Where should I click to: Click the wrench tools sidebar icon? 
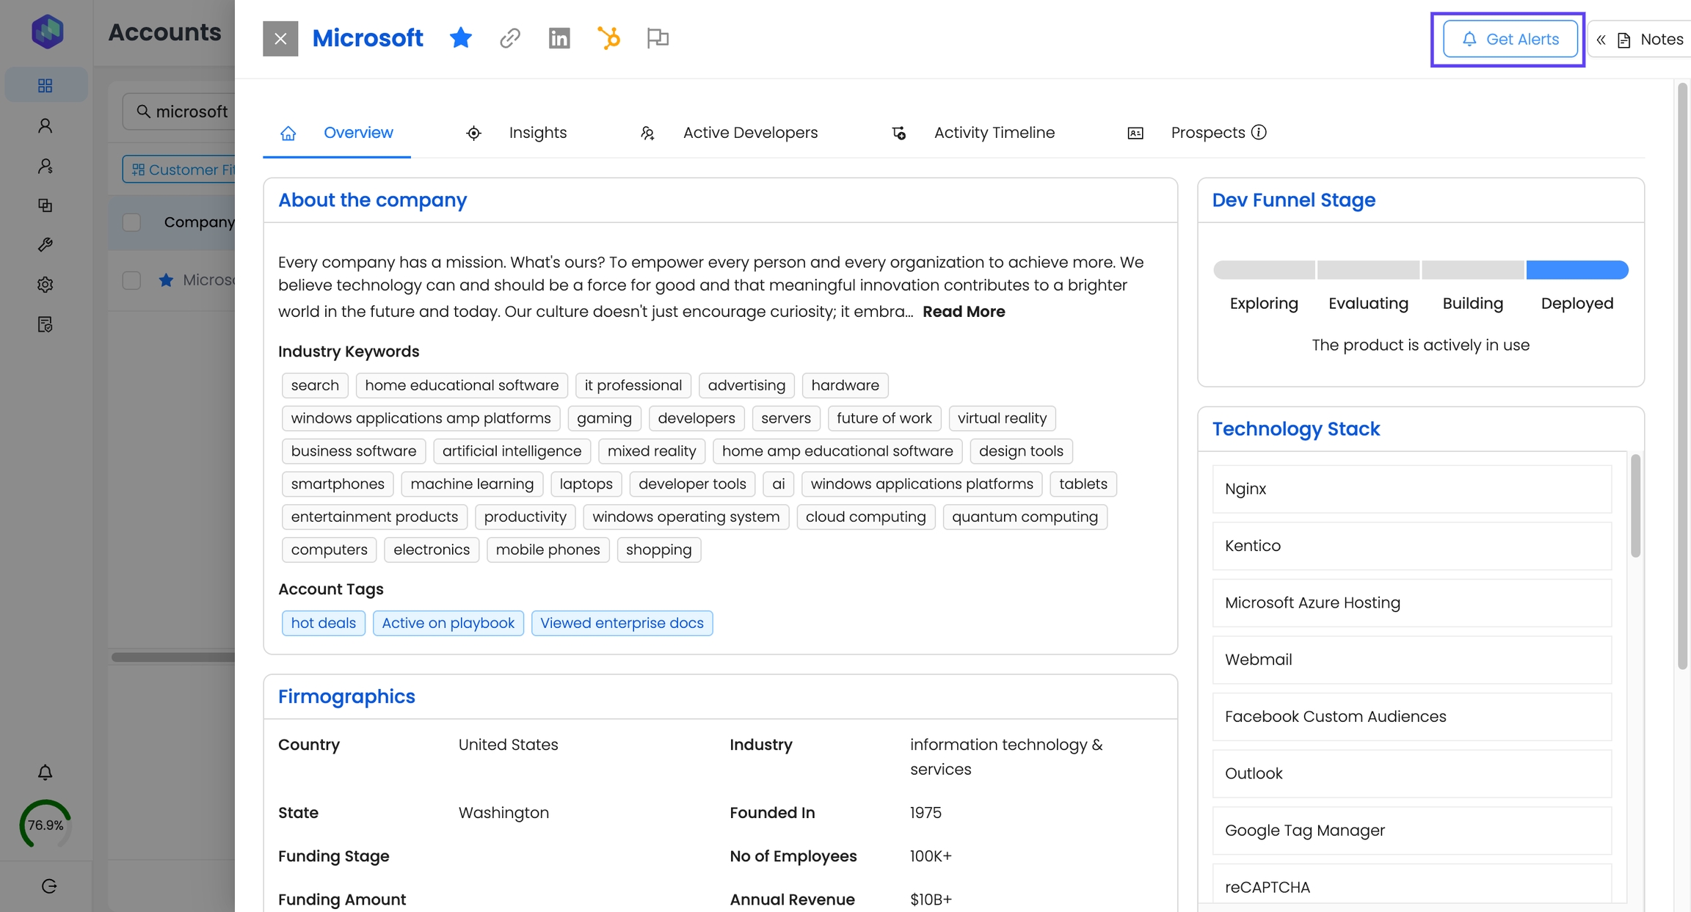[x=45, y=245]
